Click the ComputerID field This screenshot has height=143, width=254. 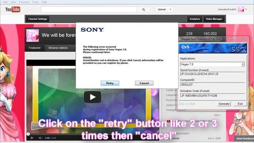212,85
